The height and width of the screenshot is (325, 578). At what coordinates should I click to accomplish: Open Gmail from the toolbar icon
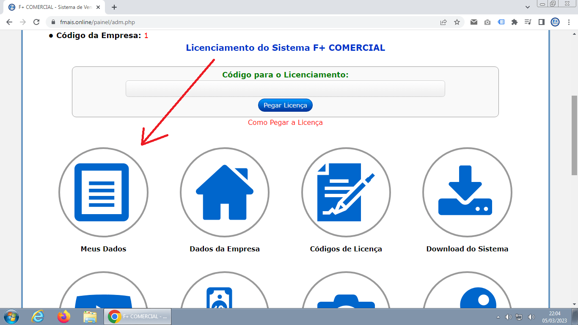(x=473, y=22)
